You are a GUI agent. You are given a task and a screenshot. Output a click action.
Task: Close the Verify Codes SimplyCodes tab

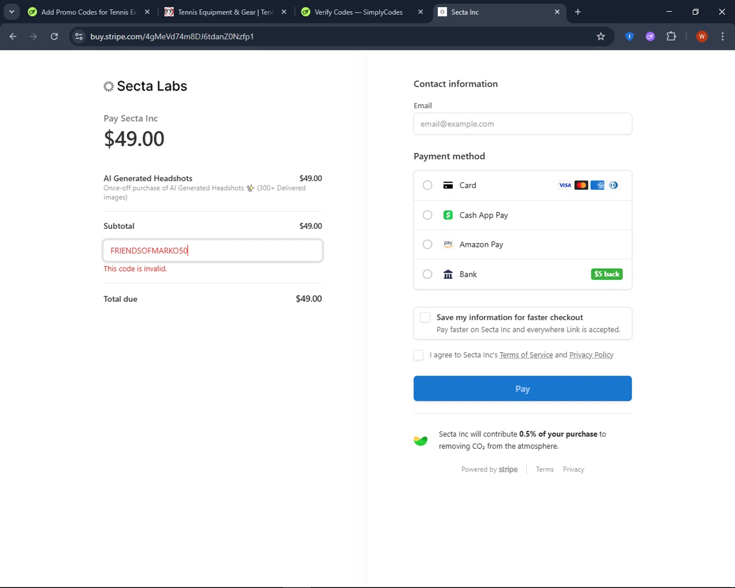pyautogui.click(x=420, y=12)
